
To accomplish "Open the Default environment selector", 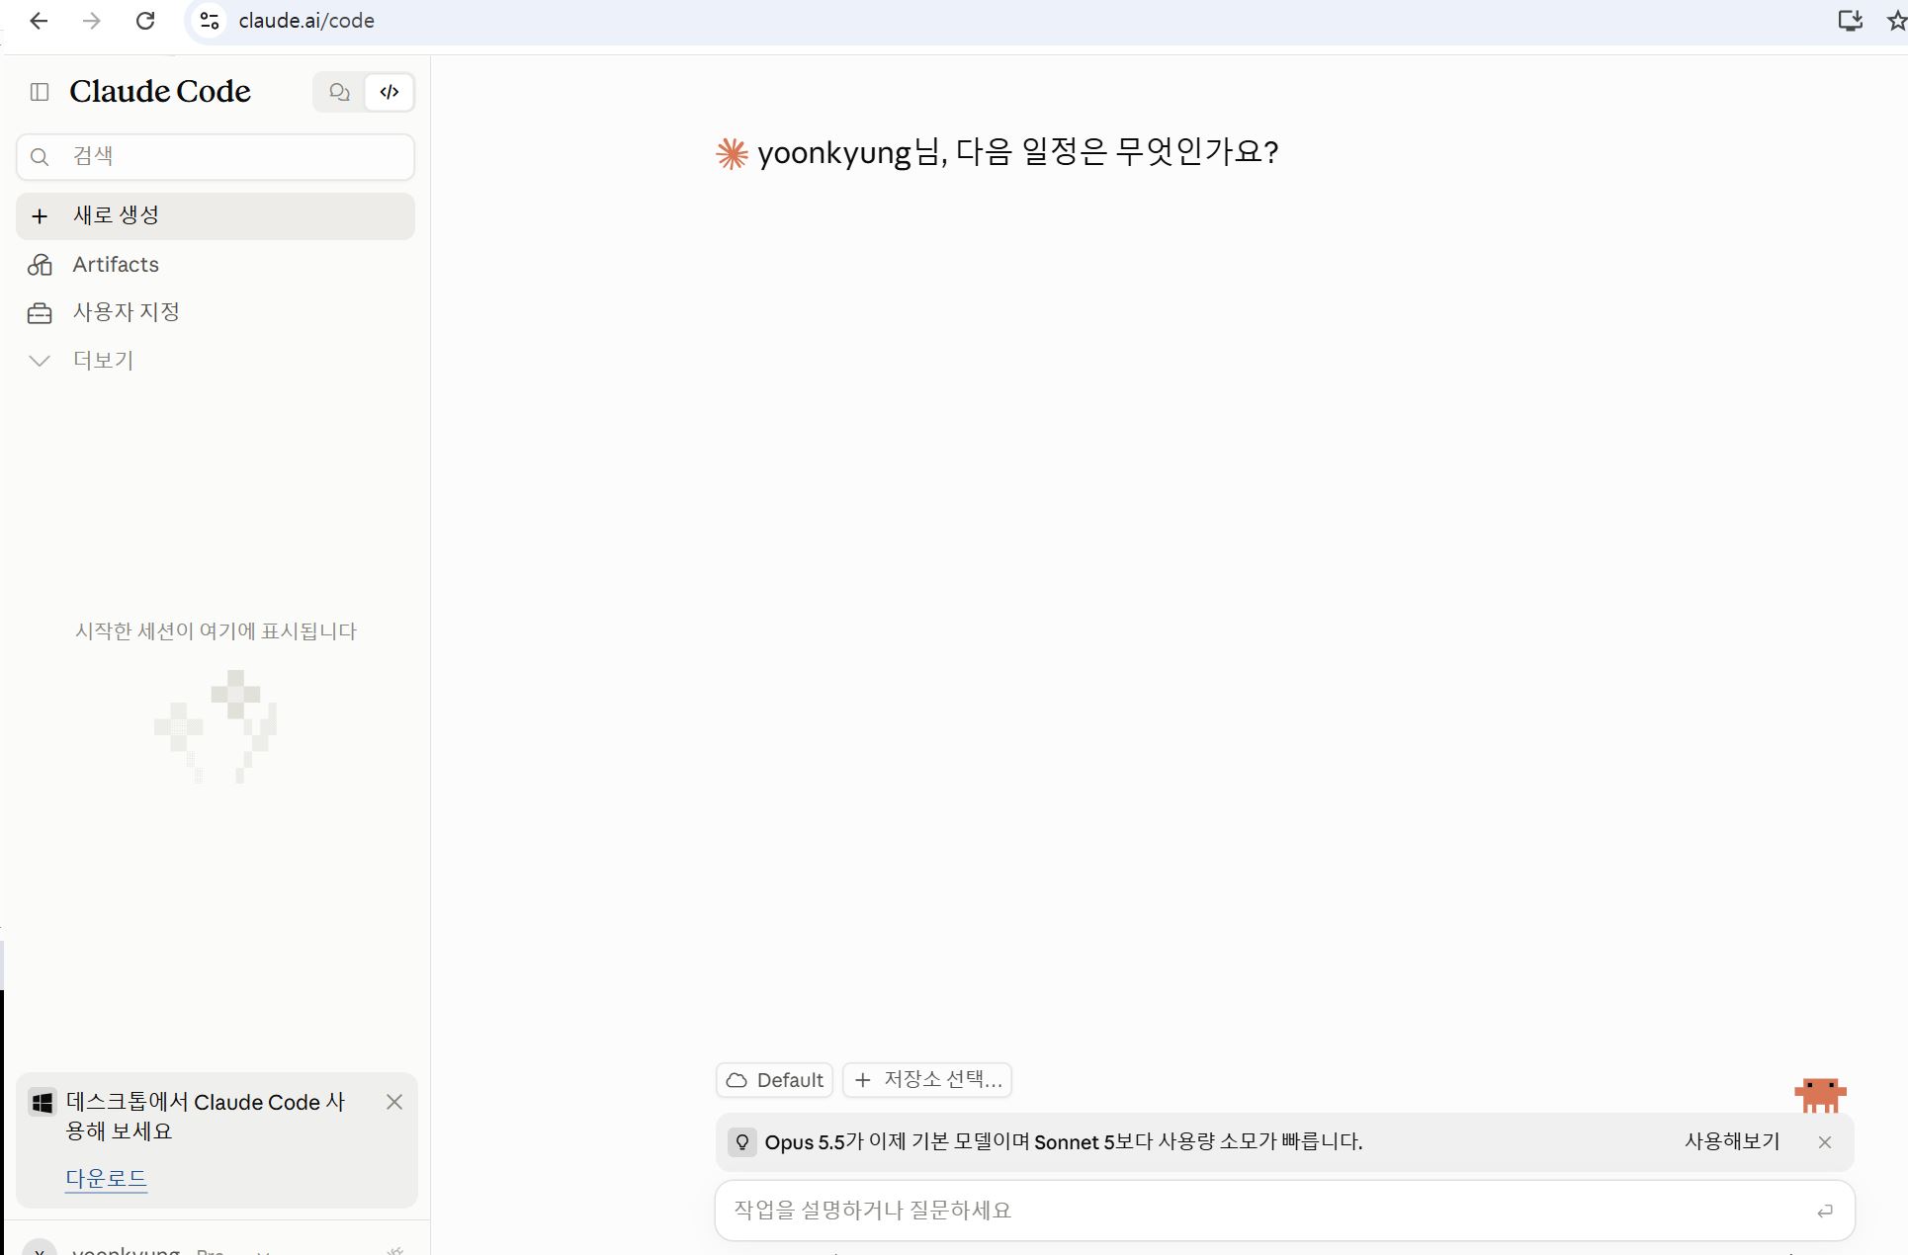I will point(775,1080).
